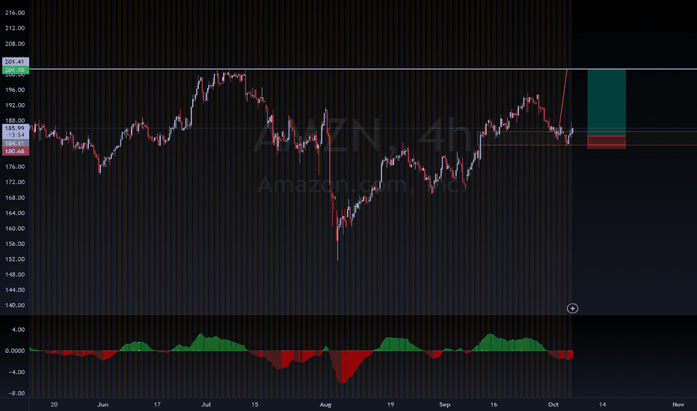Click the green 201.18 price tag
Screen dimensions: 697x411
click(x=15, y=69)
